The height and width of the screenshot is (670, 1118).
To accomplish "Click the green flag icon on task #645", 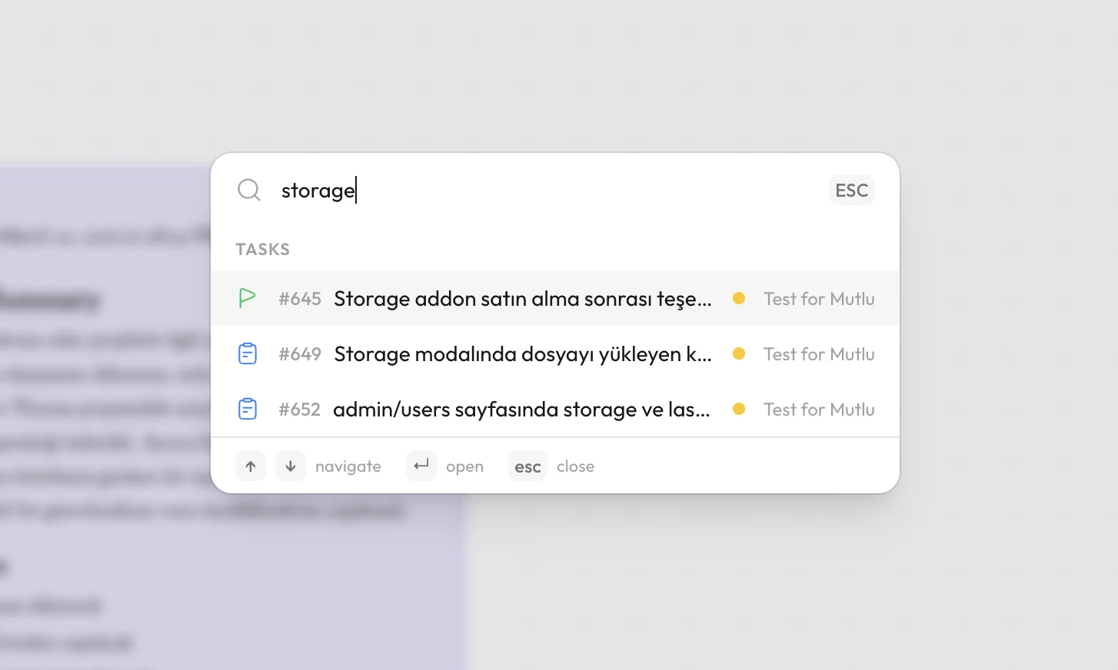I will pos(248,298).
